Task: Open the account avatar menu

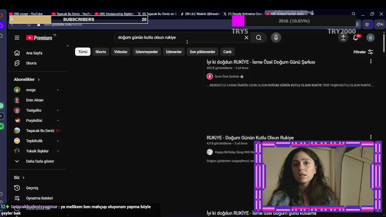Action: [371, 38]
